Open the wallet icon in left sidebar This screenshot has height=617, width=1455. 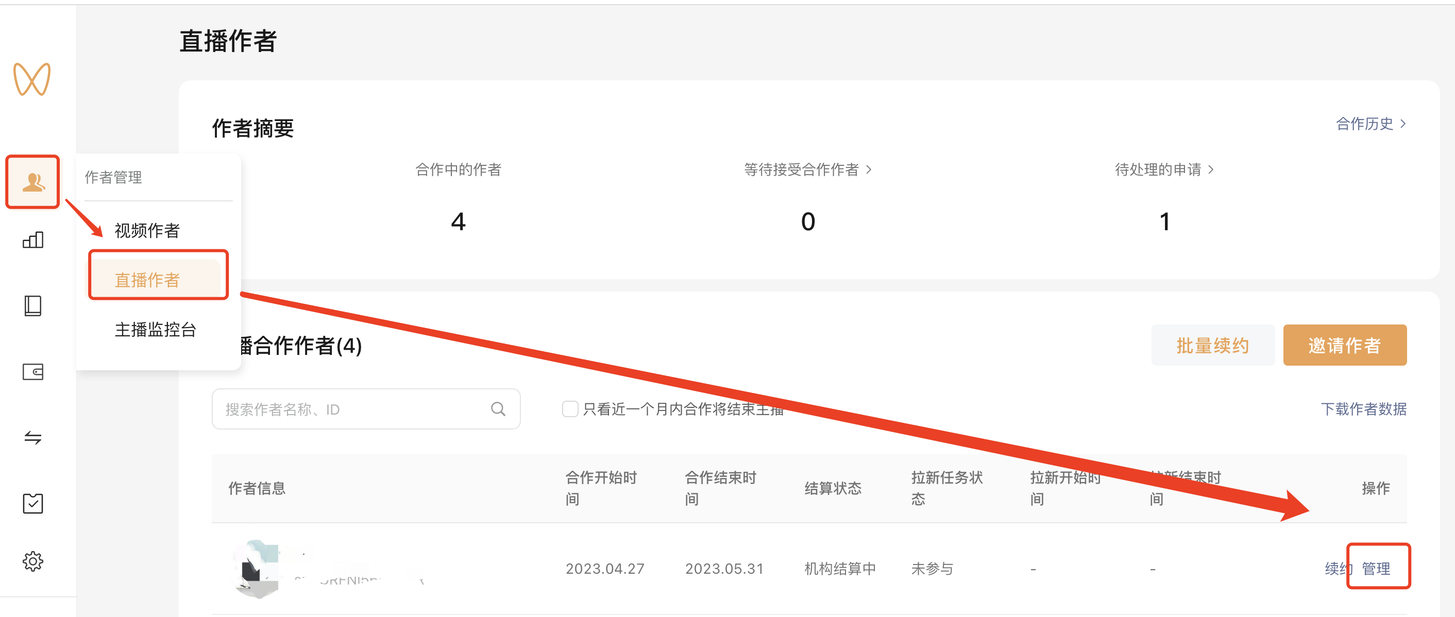coord(33,372)
